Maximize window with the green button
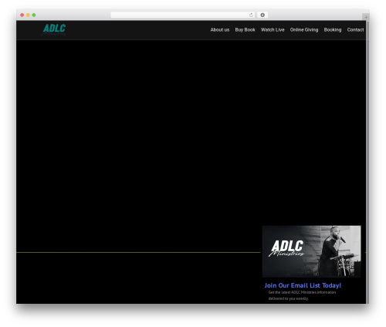Image resolution: width=386 pixels, height=327 pixels. pos(34,15)
